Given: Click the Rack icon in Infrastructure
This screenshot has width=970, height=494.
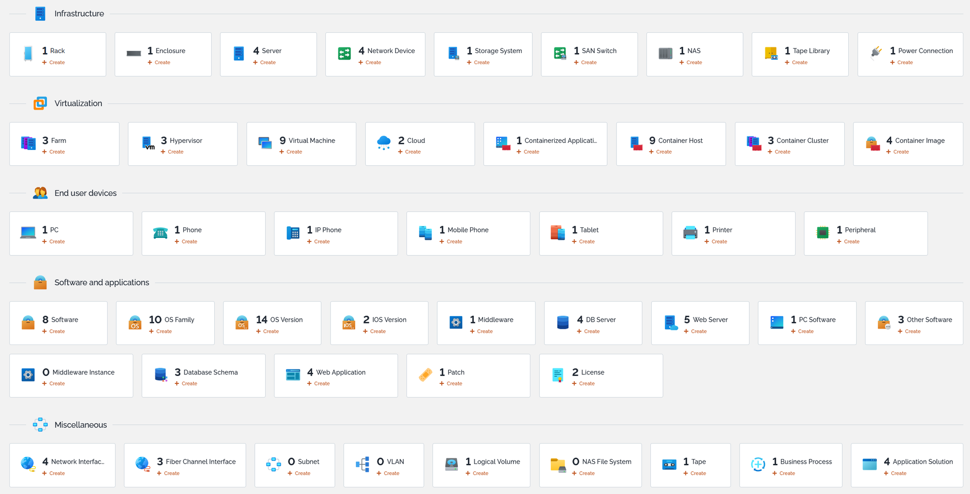Looking at the screenshot, I should 28,54.
